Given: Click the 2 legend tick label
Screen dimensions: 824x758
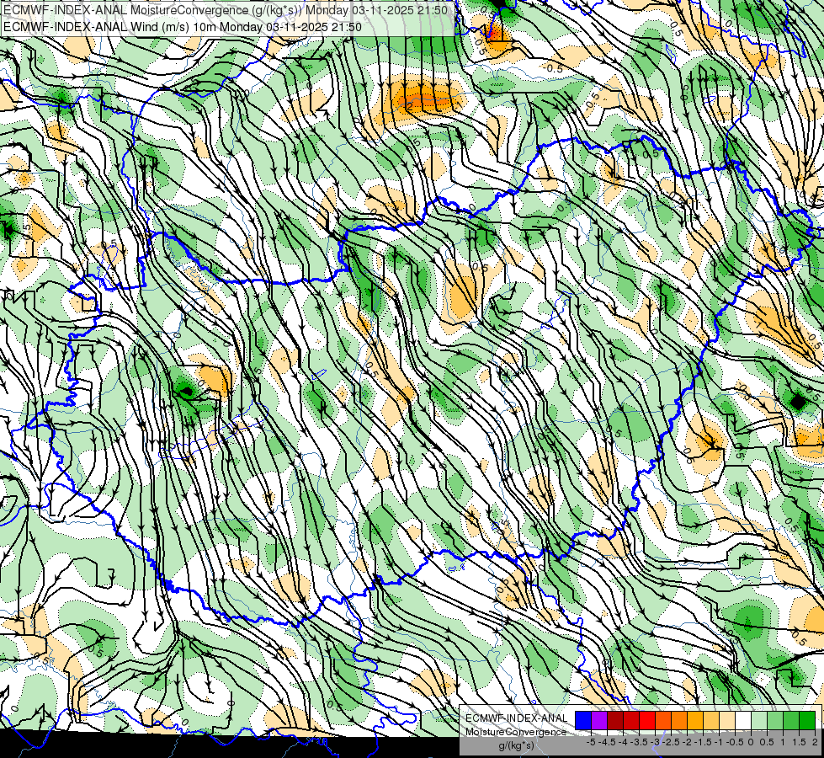Looking at the screenshot, I should (x=815, y=742).
